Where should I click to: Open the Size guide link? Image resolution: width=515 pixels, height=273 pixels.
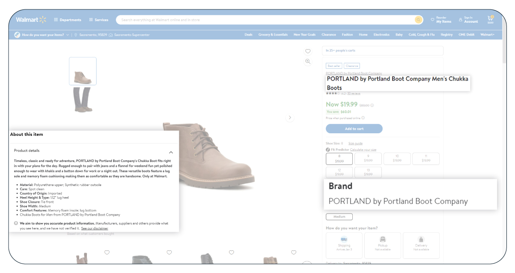[x=355, y=144]
